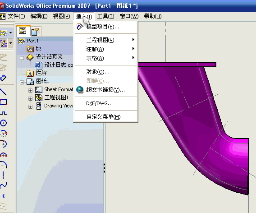Open dropdown arrow beside sketch icon
256x213 pixels.
point(11,43)
